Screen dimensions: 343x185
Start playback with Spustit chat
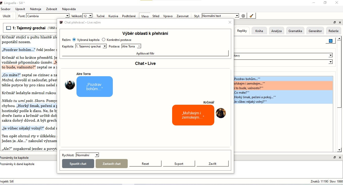tap(78, 164)
